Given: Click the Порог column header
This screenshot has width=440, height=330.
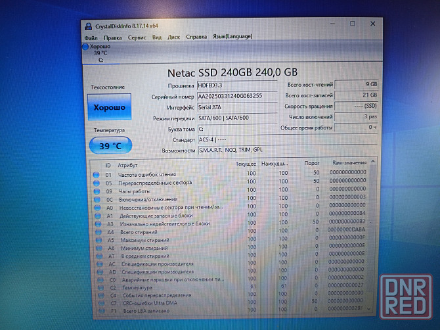Looking at the screenshot, I should 312,163.
